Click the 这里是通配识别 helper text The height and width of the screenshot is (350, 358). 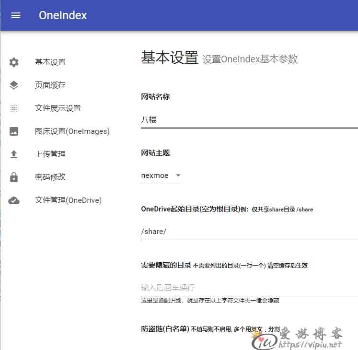[210, 301]
